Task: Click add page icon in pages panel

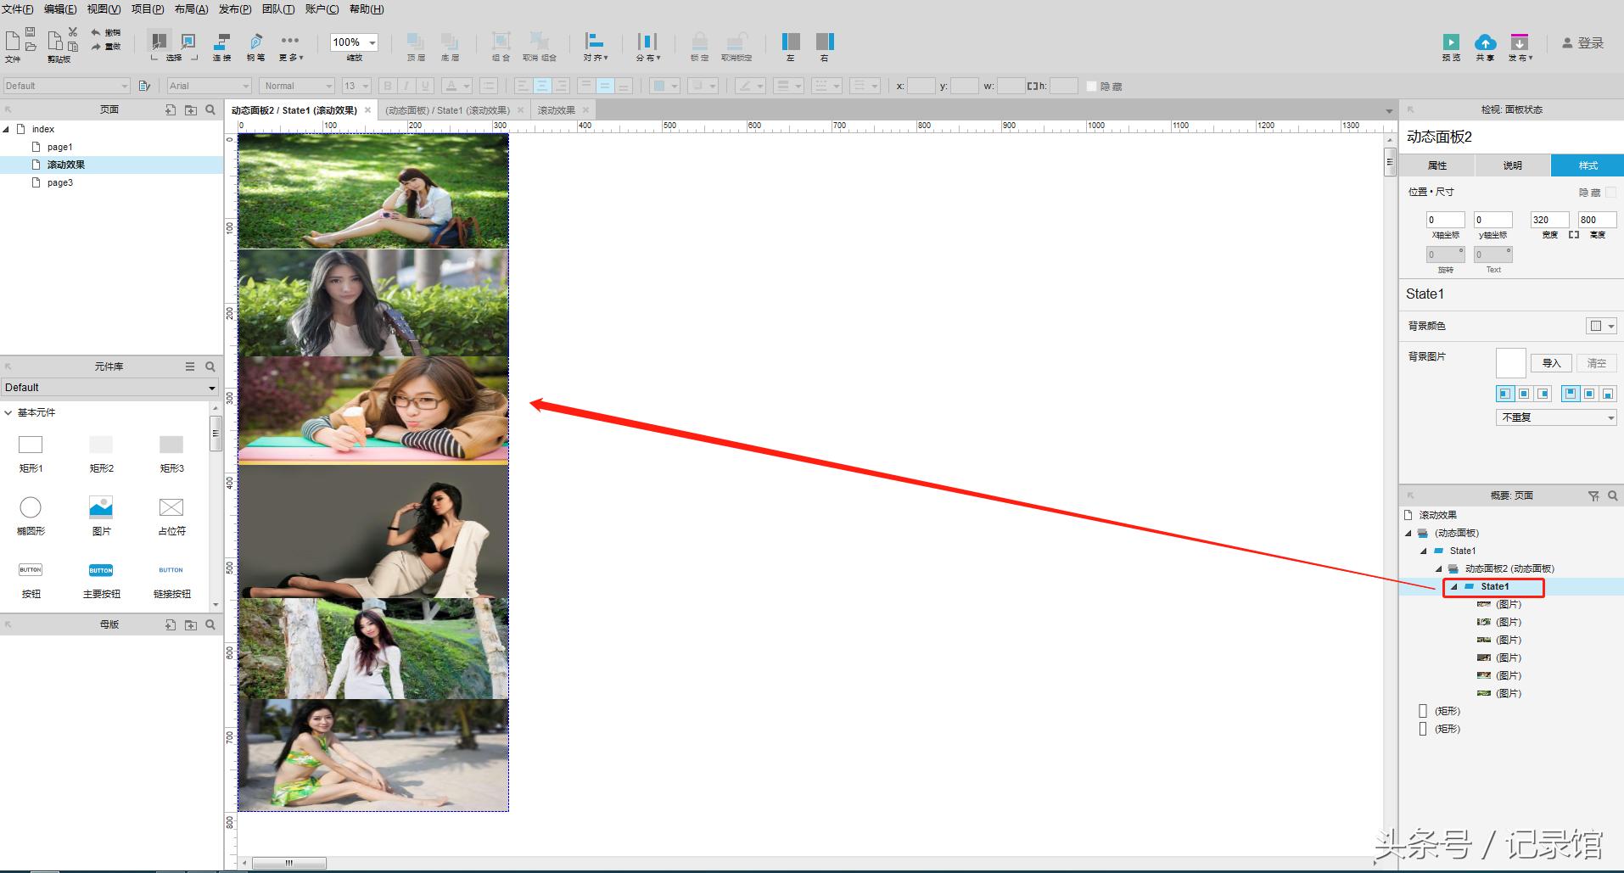Action: tap(171, 110)
